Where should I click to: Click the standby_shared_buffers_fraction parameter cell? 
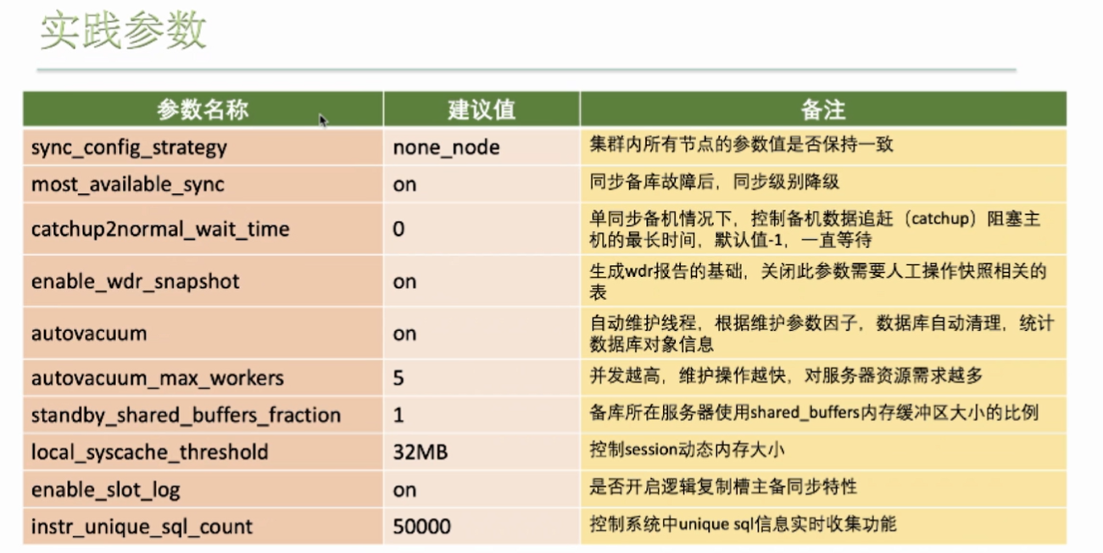pyautogui.click(x=203, y=415)
